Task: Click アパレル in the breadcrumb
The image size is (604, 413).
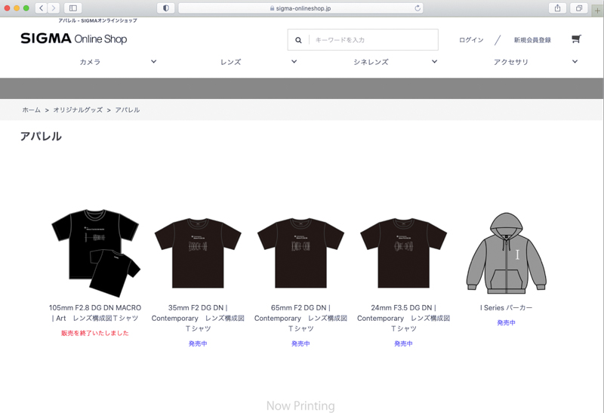Action: [x=128, y=109]
